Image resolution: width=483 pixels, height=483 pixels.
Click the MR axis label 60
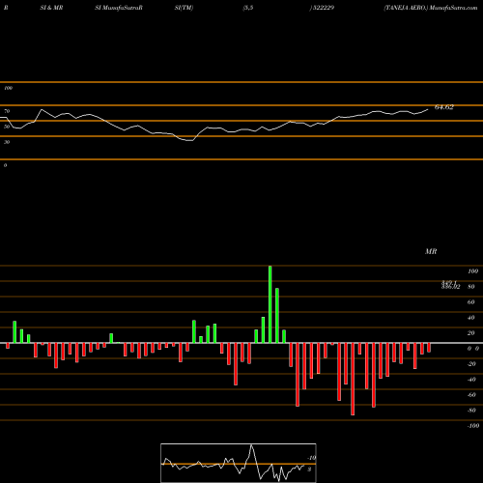click(x=471, y=302)
